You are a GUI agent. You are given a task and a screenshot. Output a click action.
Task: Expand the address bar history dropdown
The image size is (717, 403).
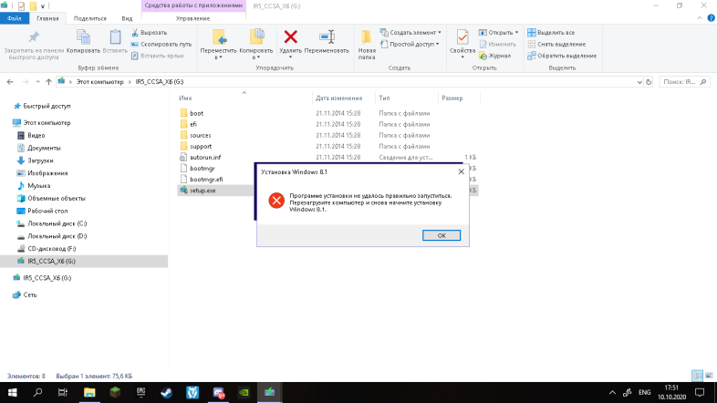(639, 82)
